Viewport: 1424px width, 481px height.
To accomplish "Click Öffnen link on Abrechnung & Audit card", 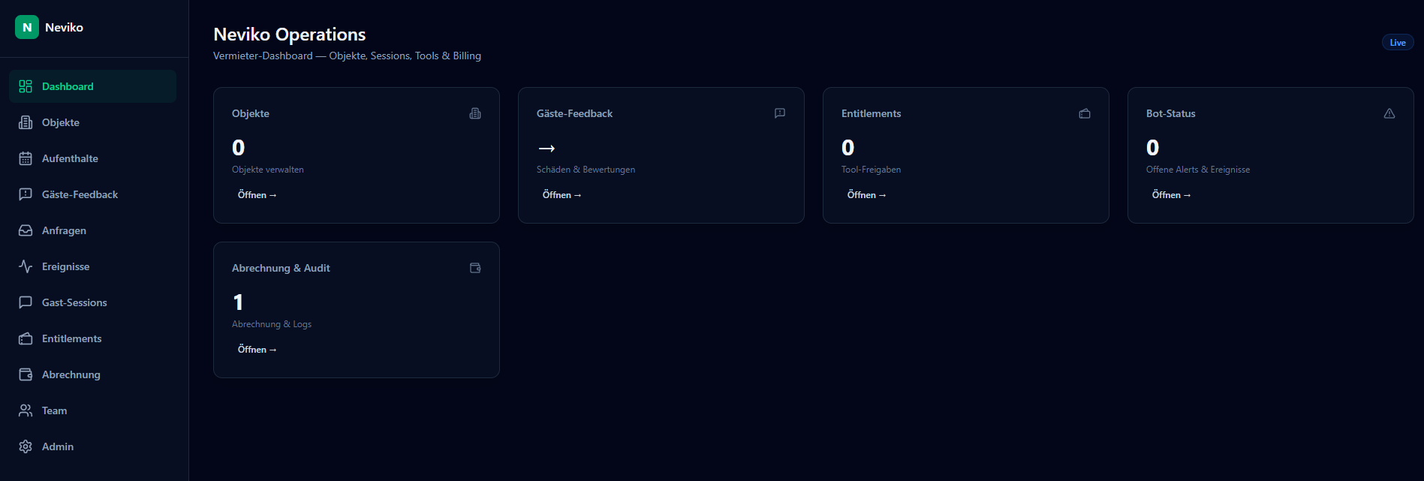I will tap(257, 350).
